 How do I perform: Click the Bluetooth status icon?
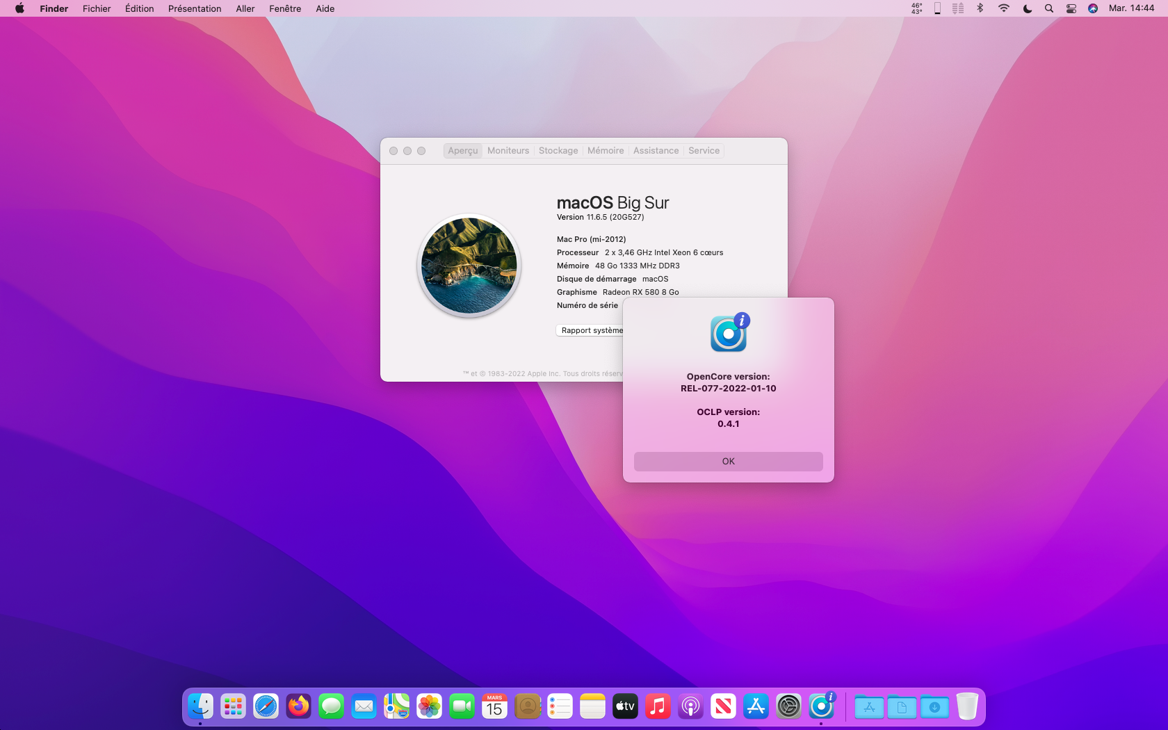pos(980,8)
